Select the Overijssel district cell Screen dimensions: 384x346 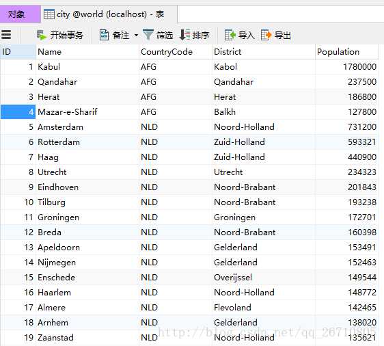tap(264, 278)
